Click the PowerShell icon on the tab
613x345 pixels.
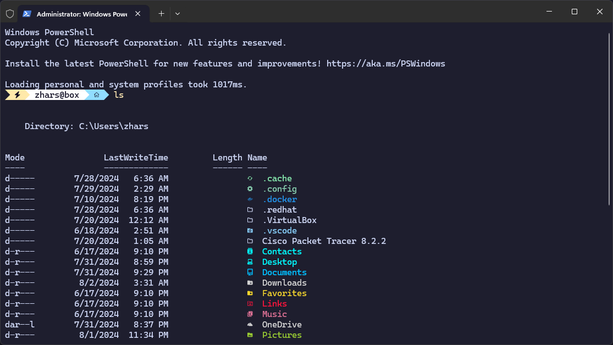[x=26, y=14]
